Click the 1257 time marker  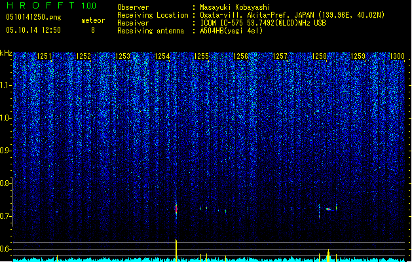click(280, 56)
